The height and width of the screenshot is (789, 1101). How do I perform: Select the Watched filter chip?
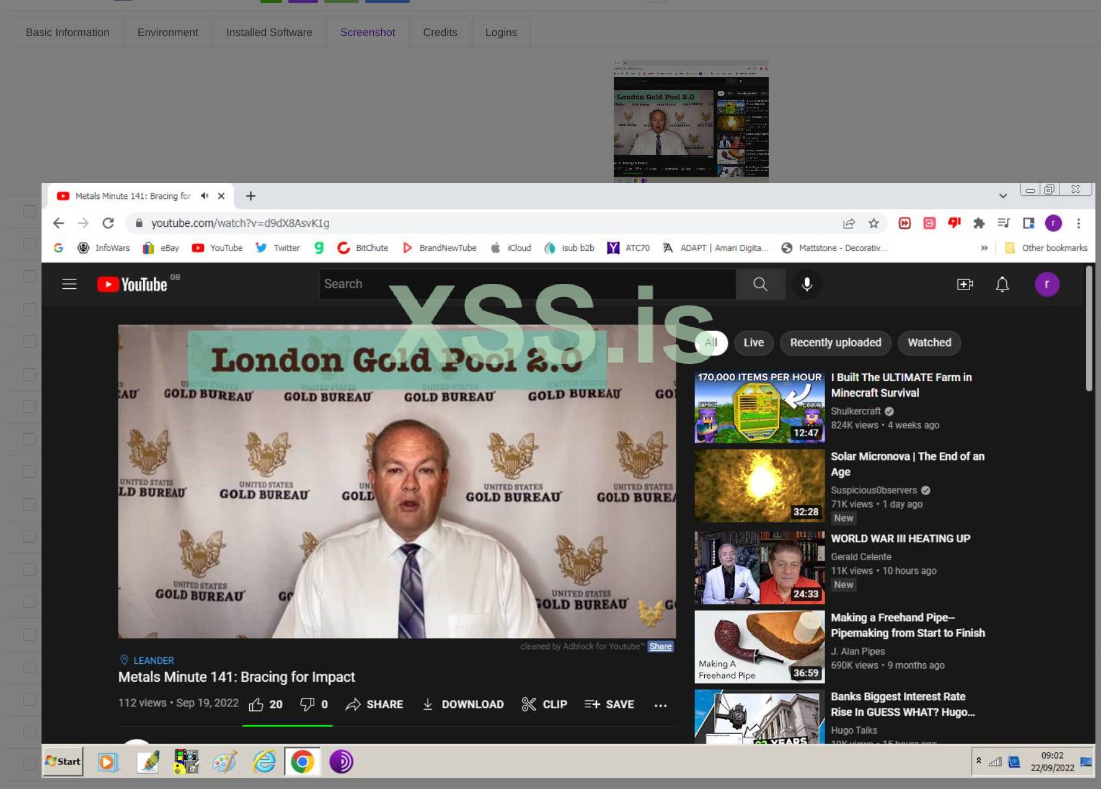click(929, 343)
